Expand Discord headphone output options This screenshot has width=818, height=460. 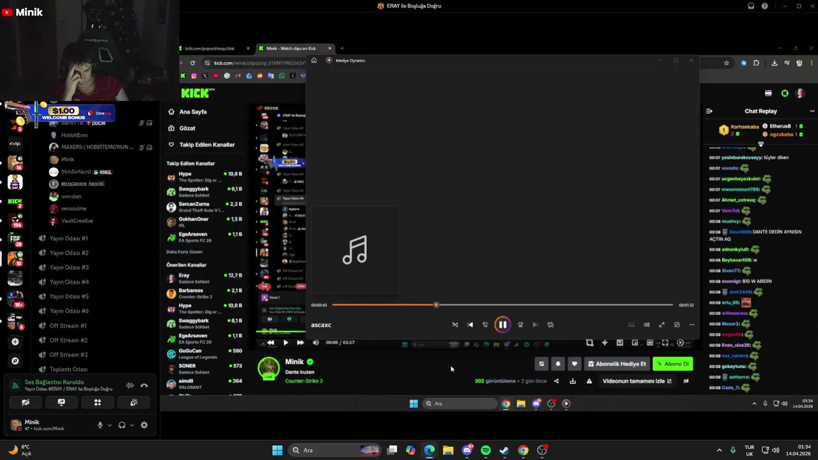[131, 425]
